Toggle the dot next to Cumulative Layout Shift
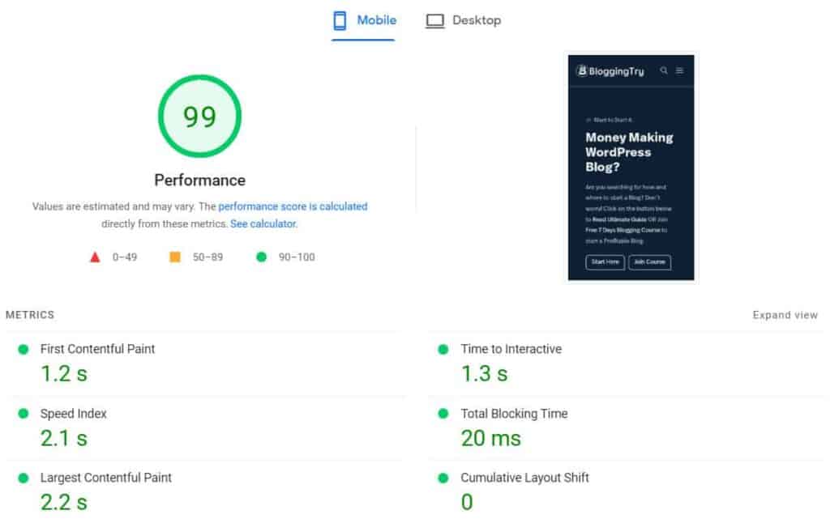 (x=443, y=478)
